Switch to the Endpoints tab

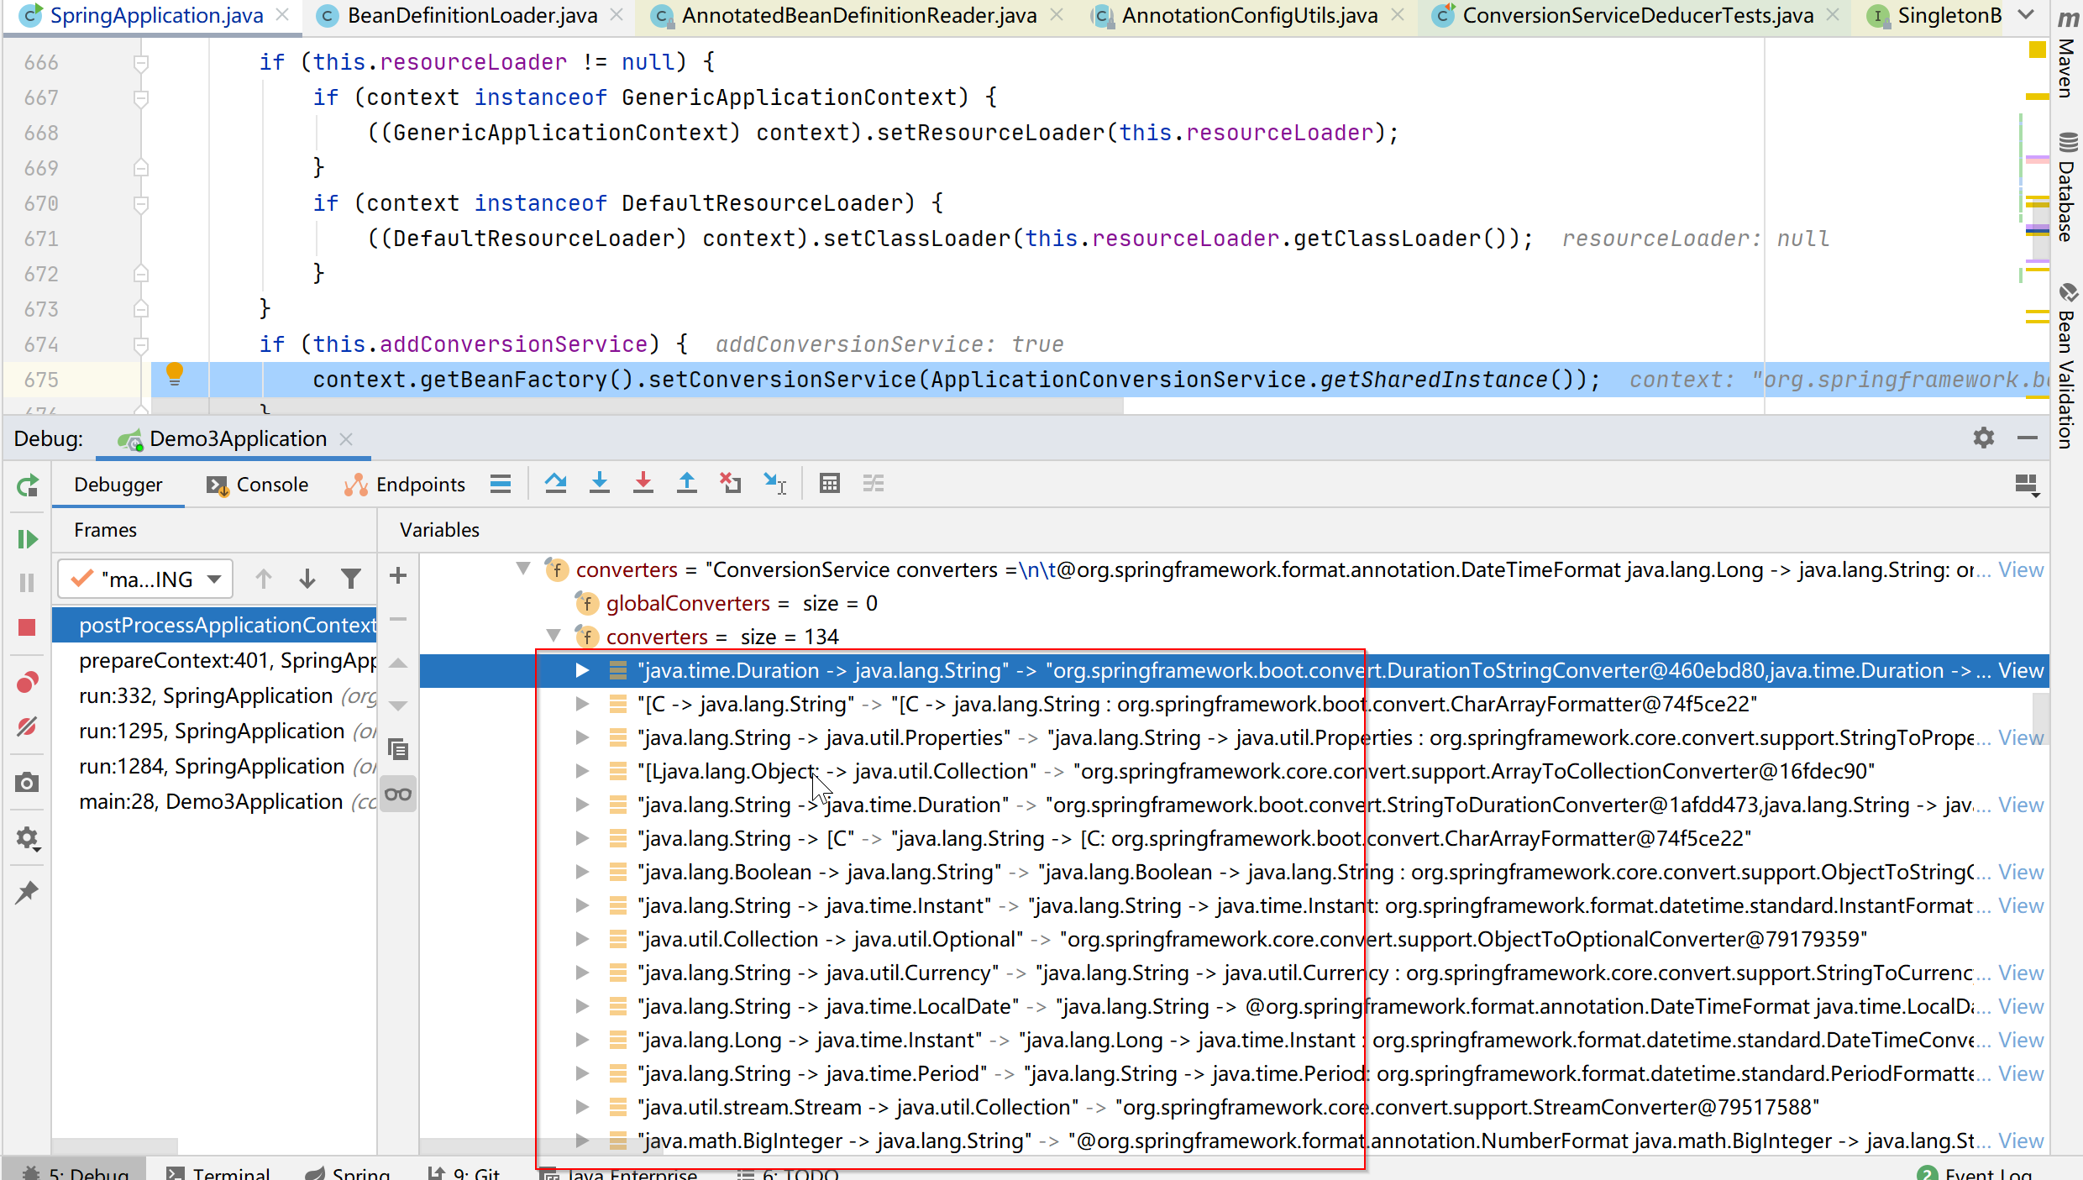click(x=419, y=485)
